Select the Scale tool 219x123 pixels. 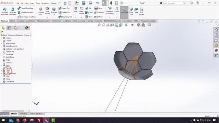[x=136, y=10]
